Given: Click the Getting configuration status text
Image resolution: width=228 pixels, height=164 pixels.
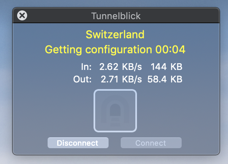Looking at the screenshot, I should (x=99, y=50).
